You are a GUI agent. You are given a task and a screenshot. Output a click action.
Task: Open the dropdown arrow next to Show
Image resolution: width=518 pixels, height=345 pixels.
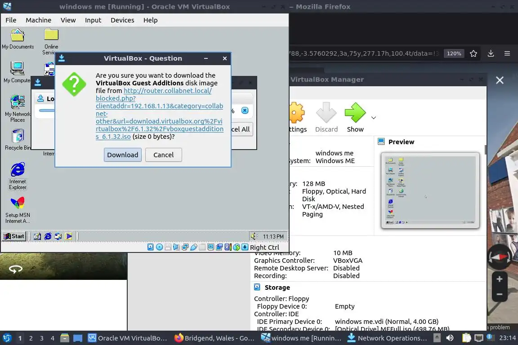pyautogui.click(x=374, y=118)
